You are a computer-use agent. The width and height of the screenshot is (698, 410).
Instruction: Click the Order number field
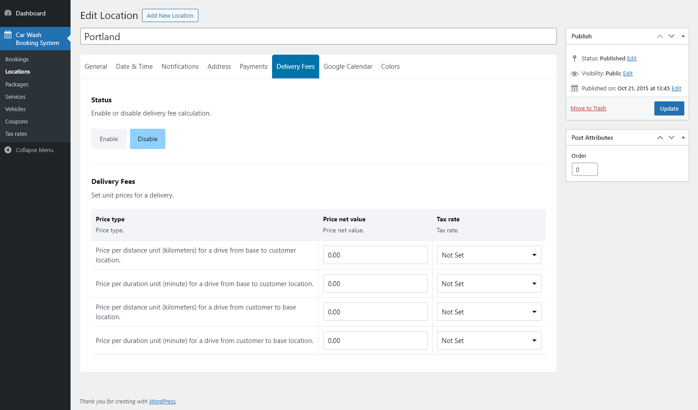coord(585,169)
